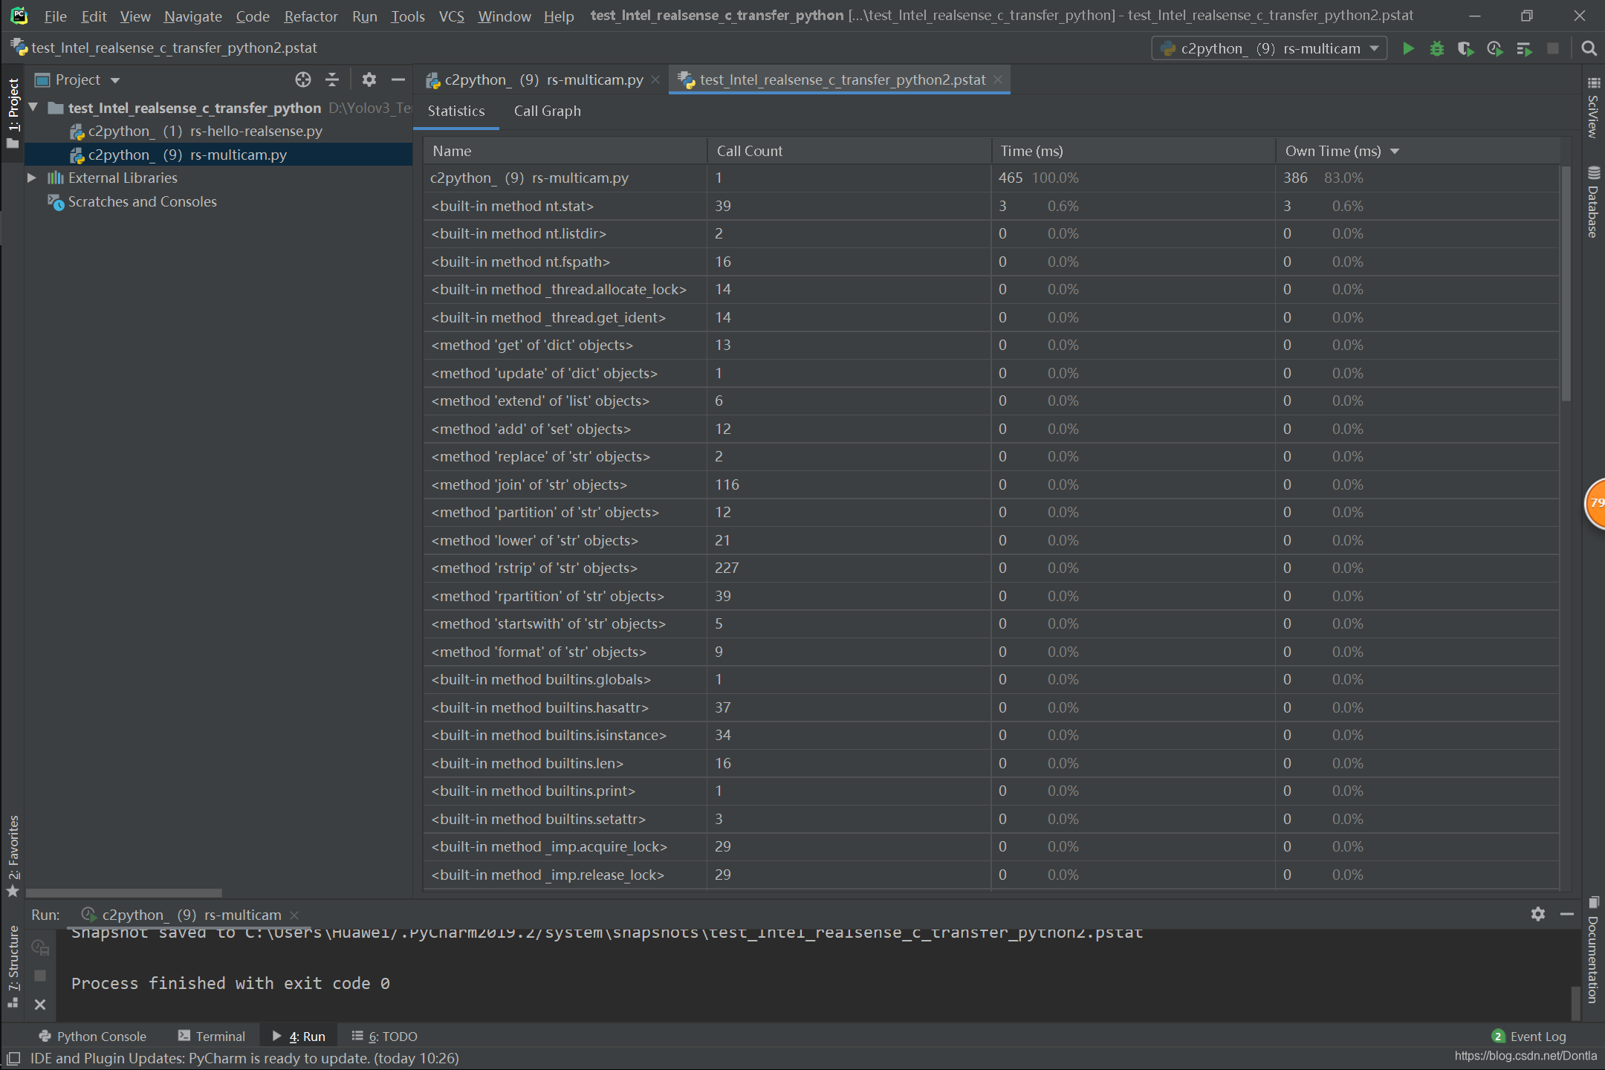Open Python Console tool window
This screenshot has height=1070, width=1605.
92,1036
